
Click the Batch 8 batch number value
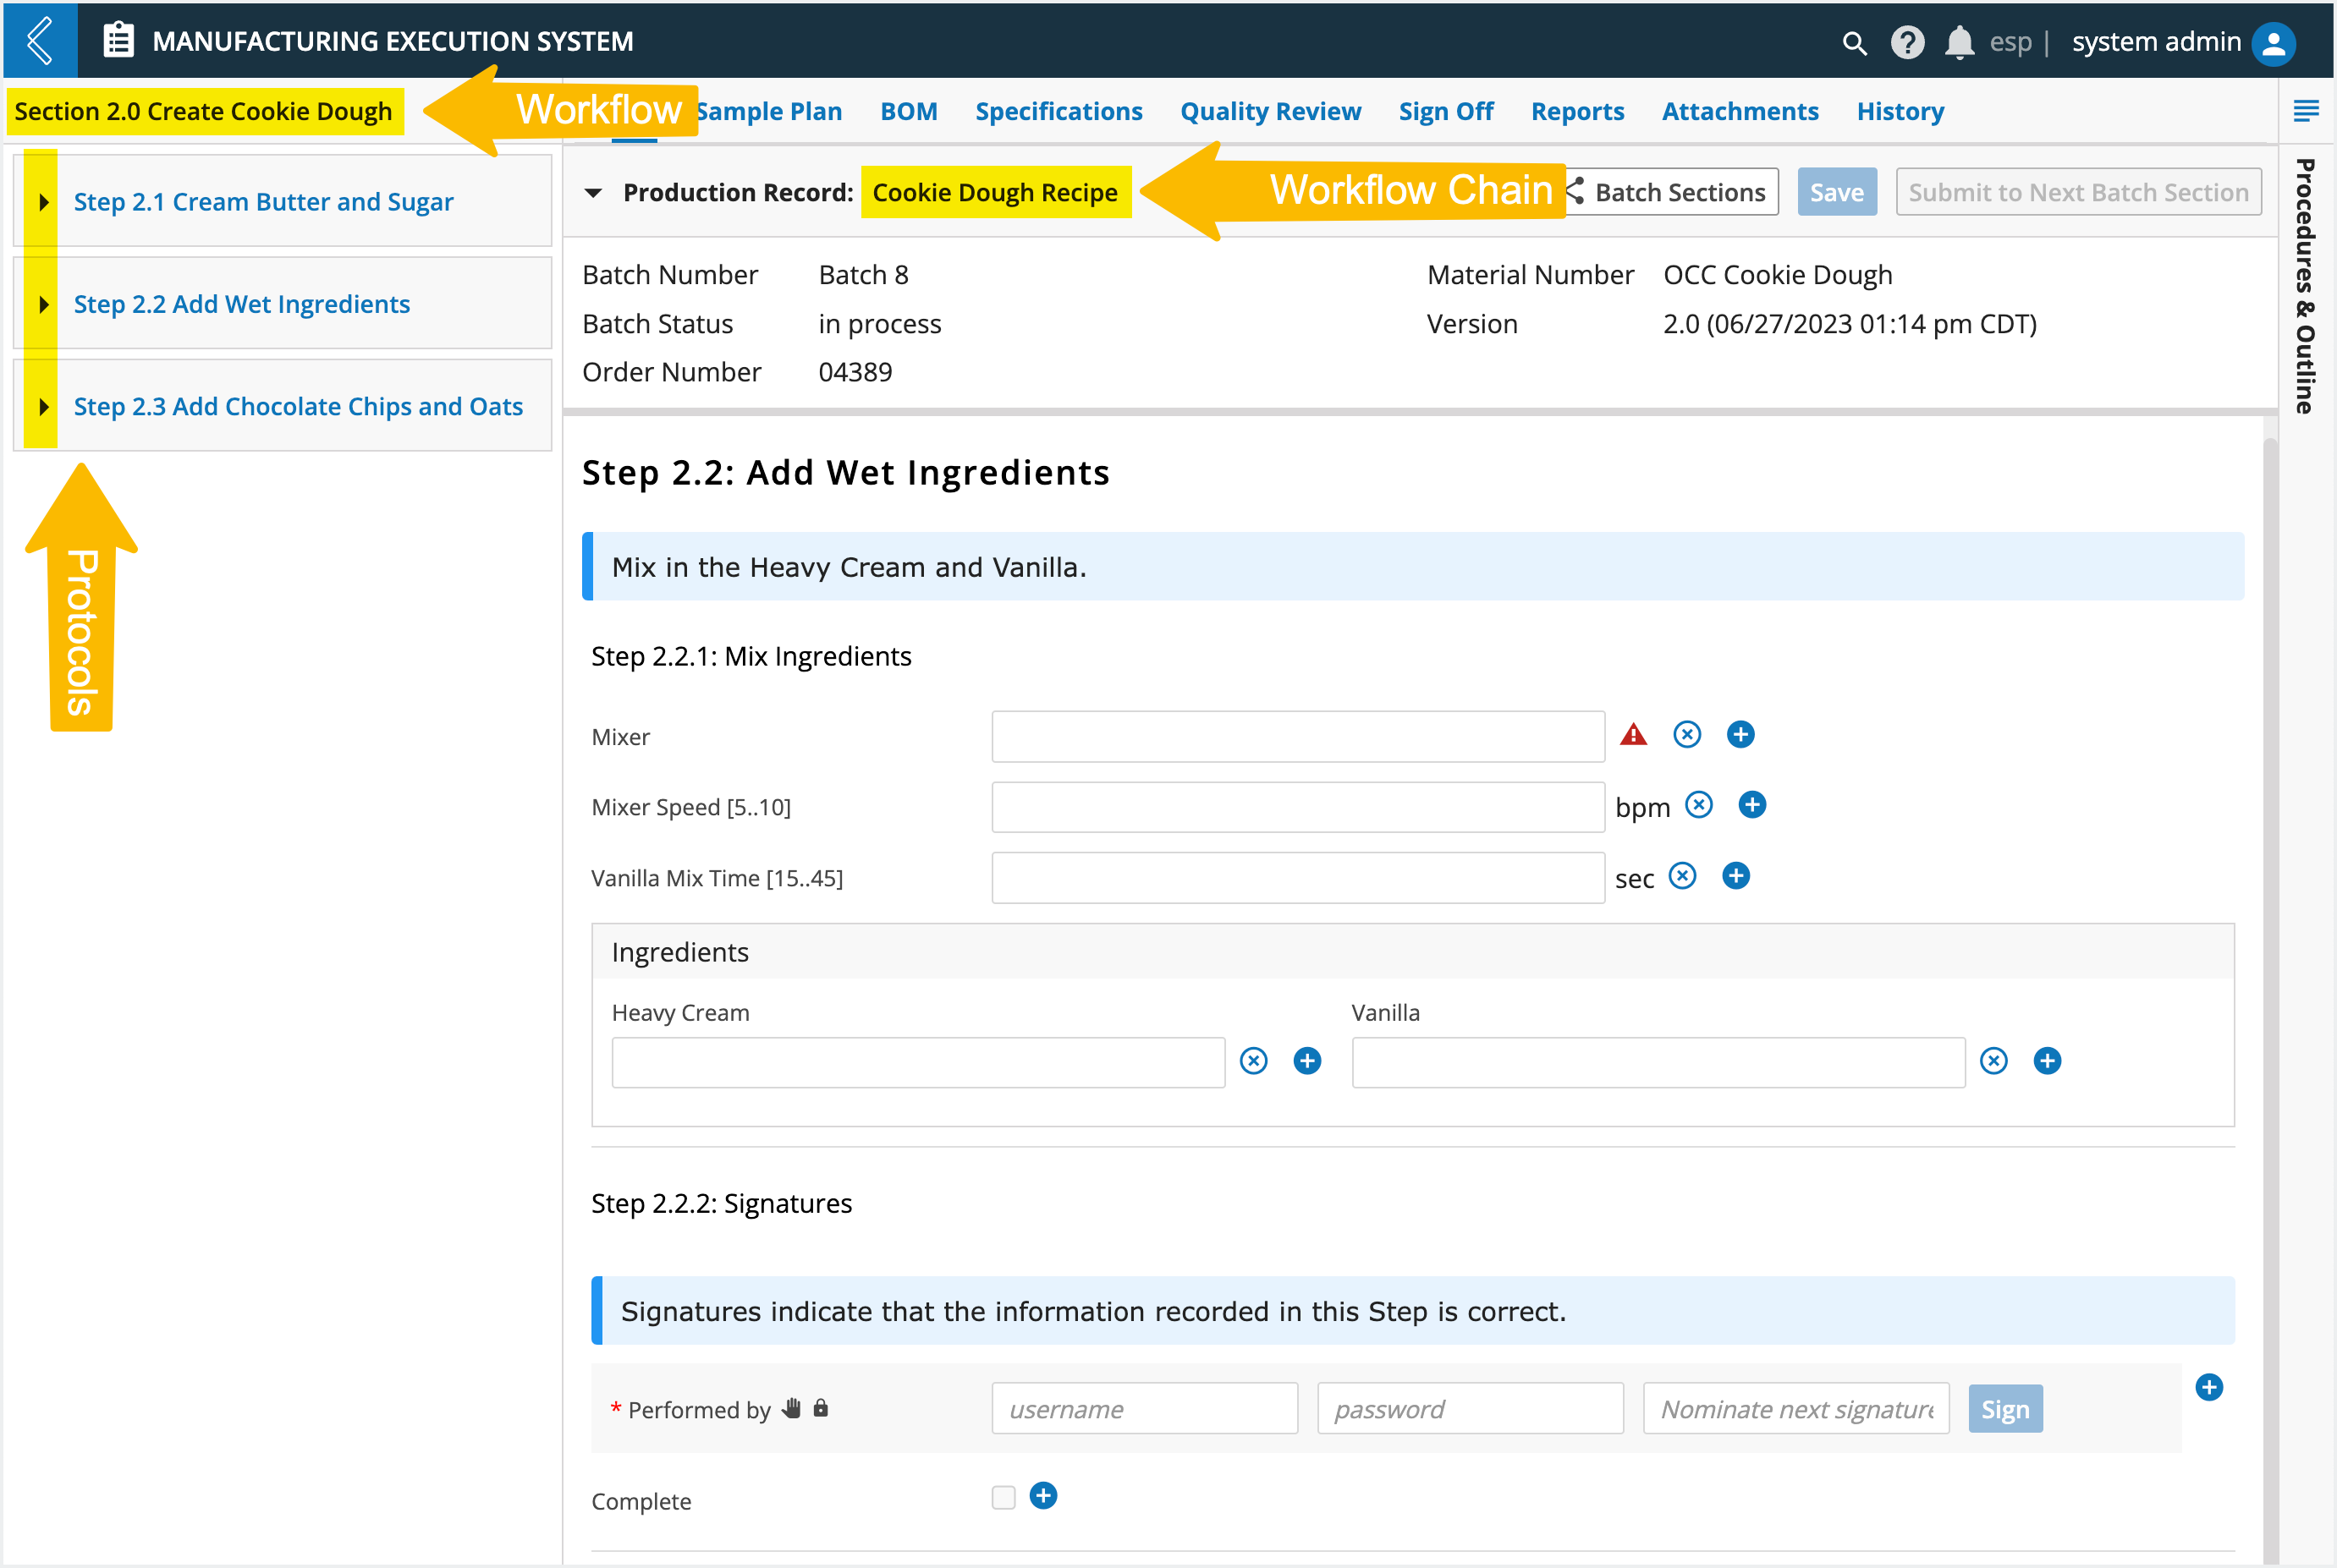863,275
